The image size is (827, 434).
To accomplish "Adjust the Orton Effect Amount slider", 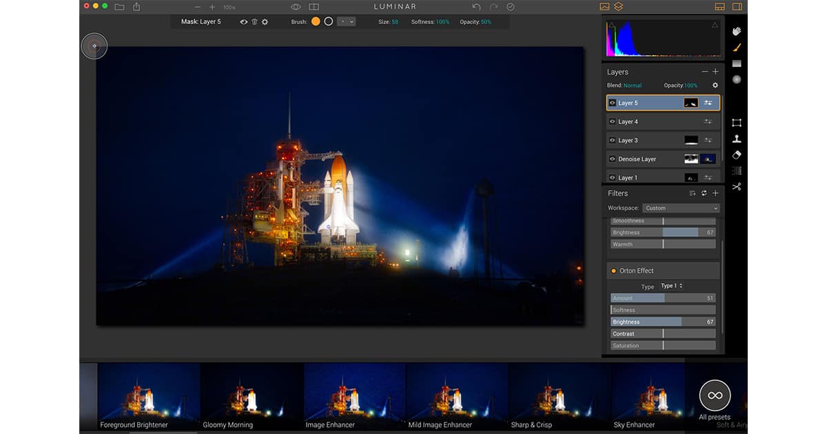I will [x=663, y=298].
